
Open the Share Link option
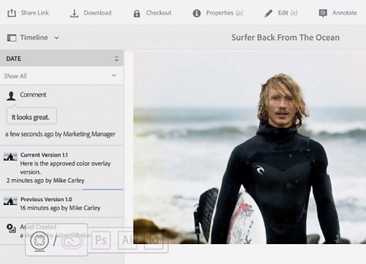28,13
